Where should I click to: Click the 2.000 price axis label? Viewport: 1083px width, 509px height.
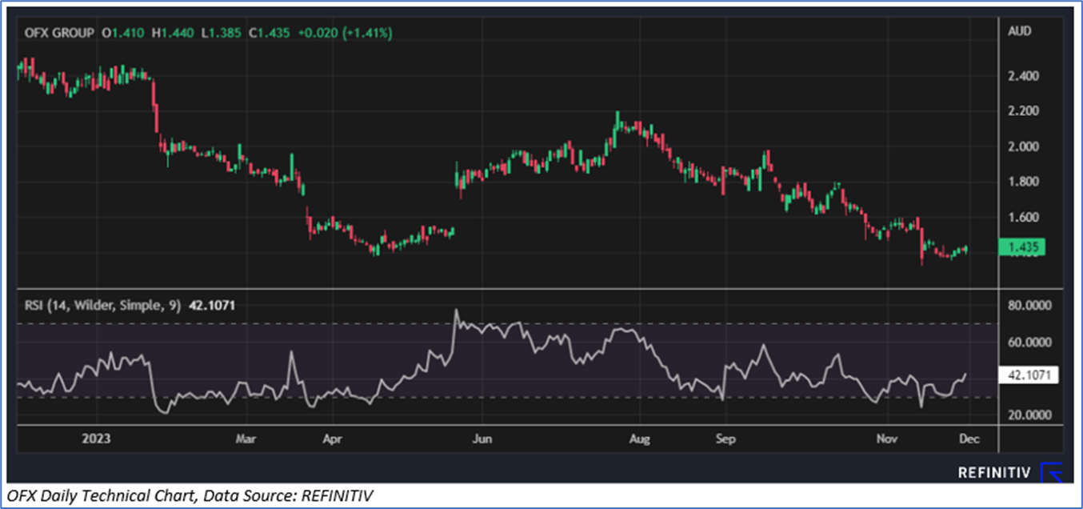tap(1024, 146)
